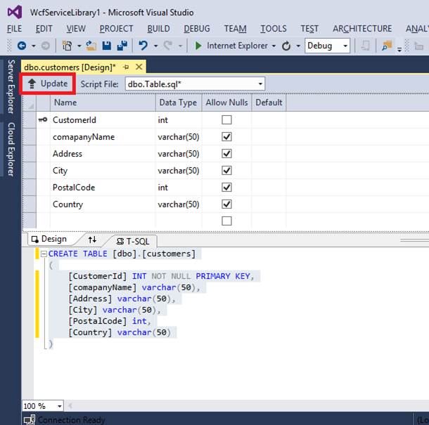Screen dimensions: 429x425
Task: Open the Debug configuration dropdown
Action: point(345,46)
